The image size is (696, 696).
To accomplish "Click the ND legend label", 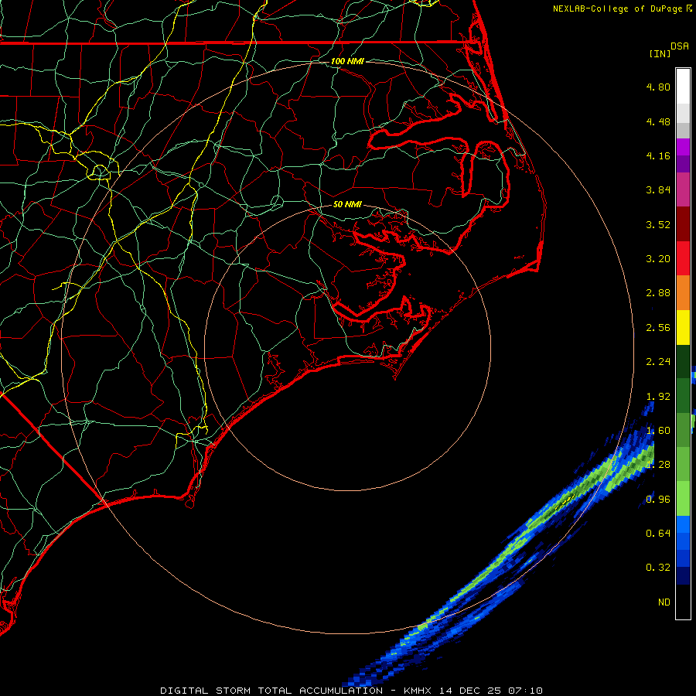I will [664, 602].
